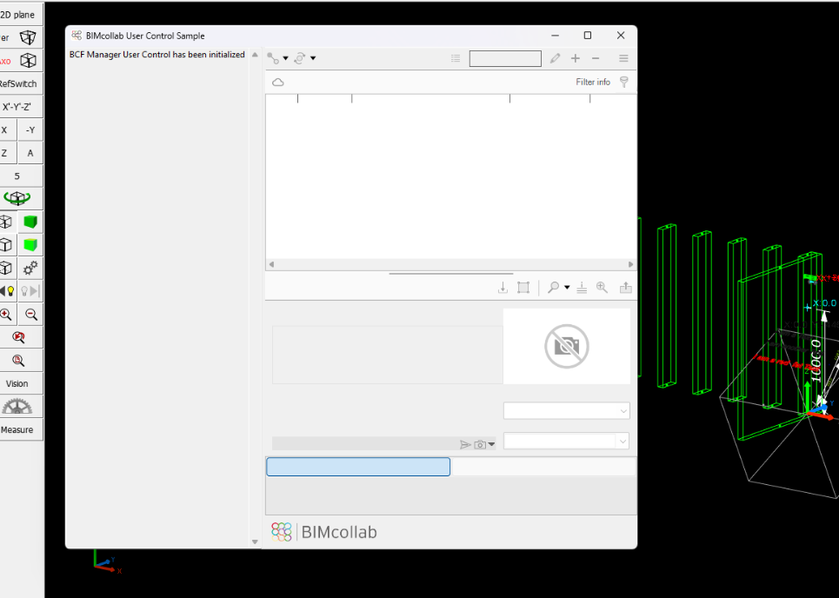Screen dimensions: 839x598
Task: Select wireframe cube beside gears icon
Action: 6,268
